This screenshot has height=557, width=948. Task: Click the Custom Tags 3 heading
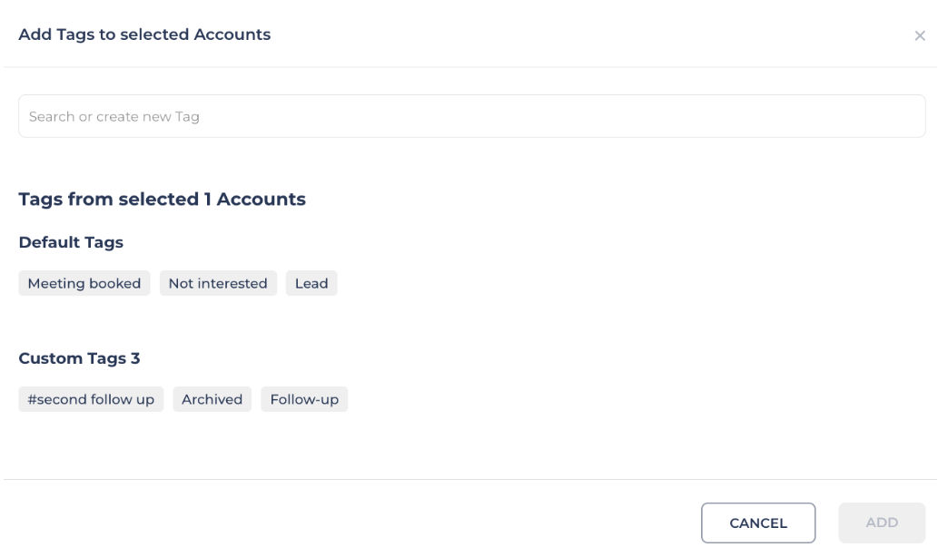point(79,358)
